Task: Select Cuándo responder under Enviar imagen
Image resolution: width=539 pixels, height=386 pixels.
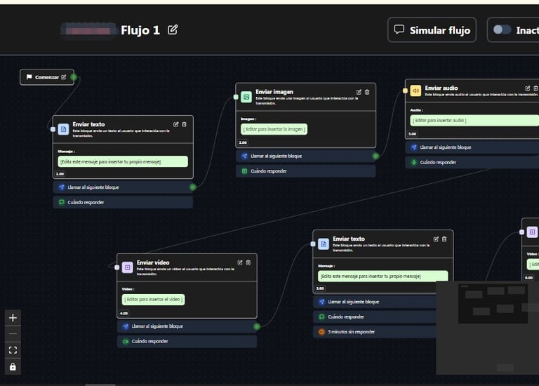Action: point(305,171)
